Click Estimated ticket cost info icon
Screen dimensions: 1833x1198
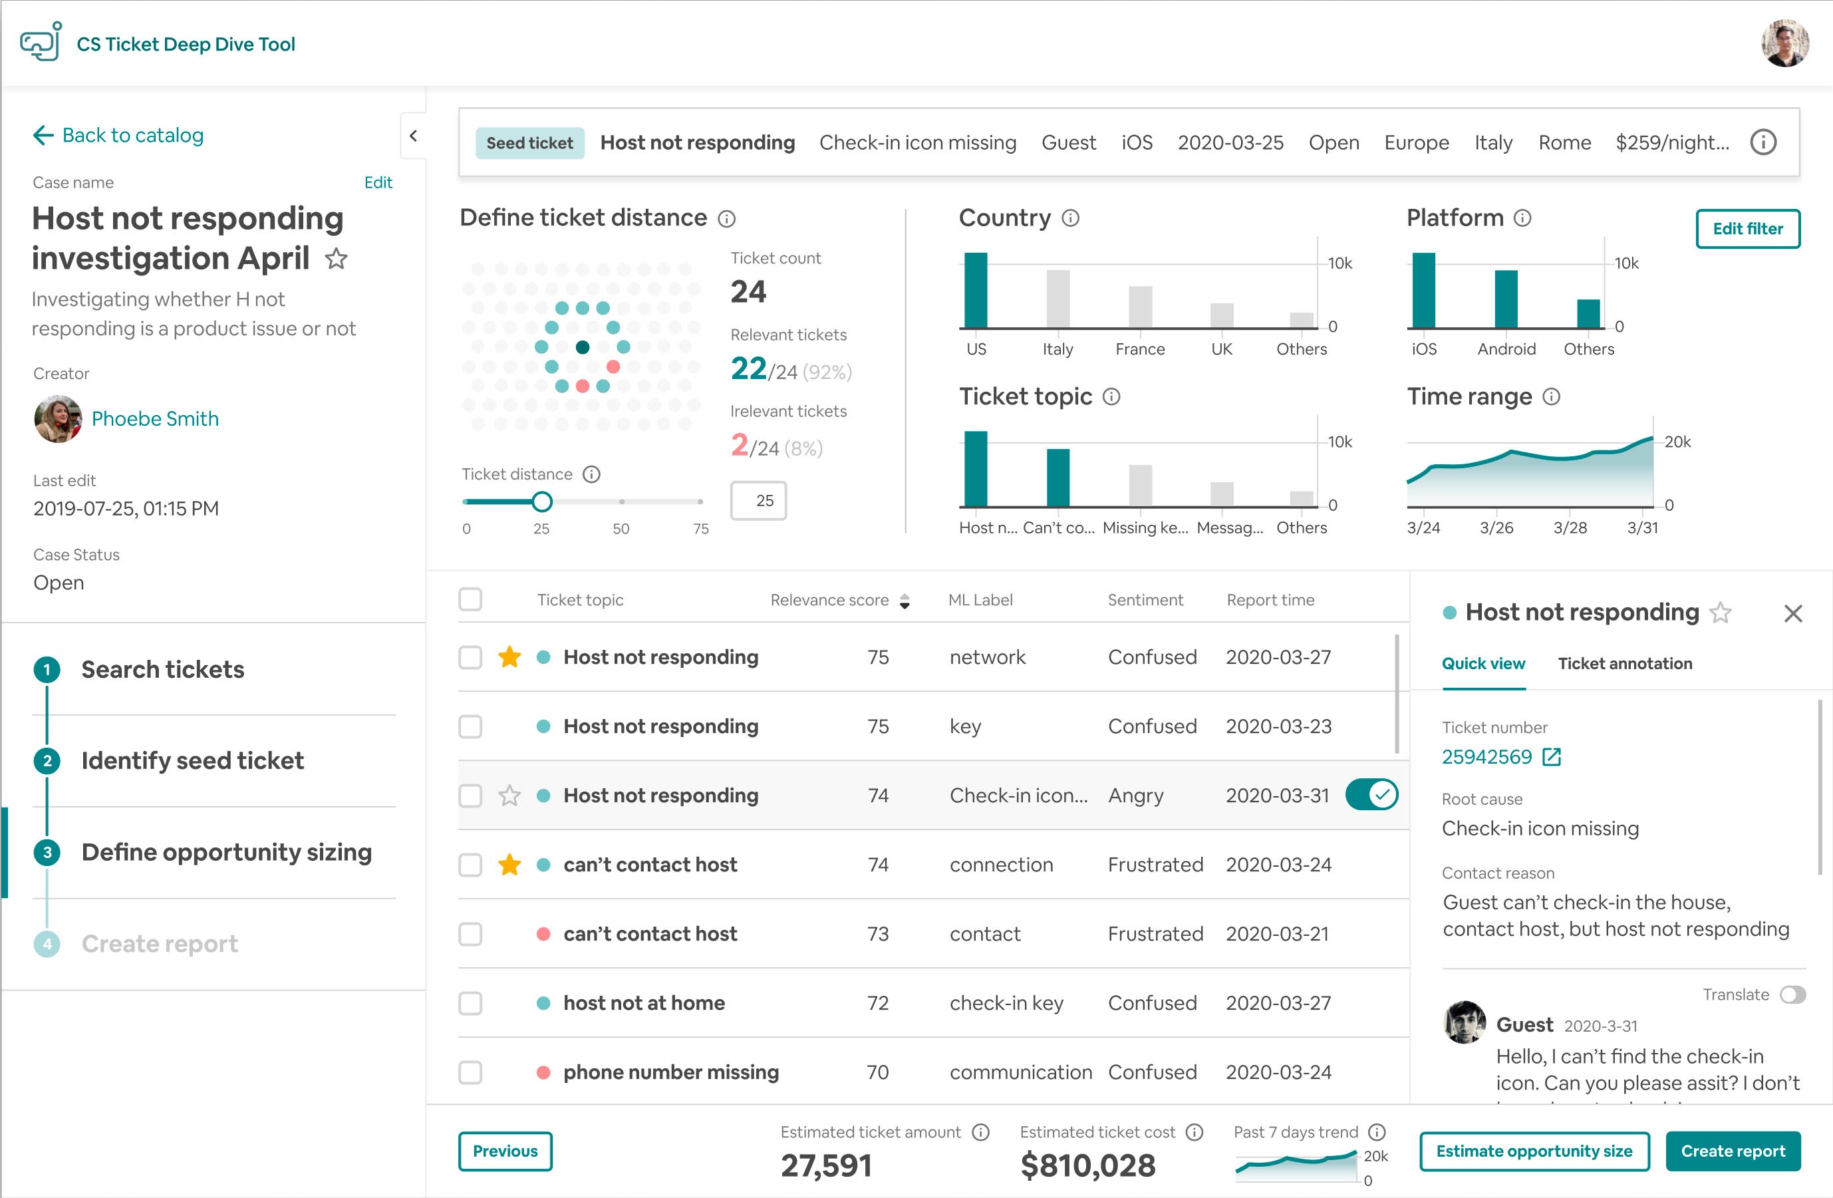1195,1131
